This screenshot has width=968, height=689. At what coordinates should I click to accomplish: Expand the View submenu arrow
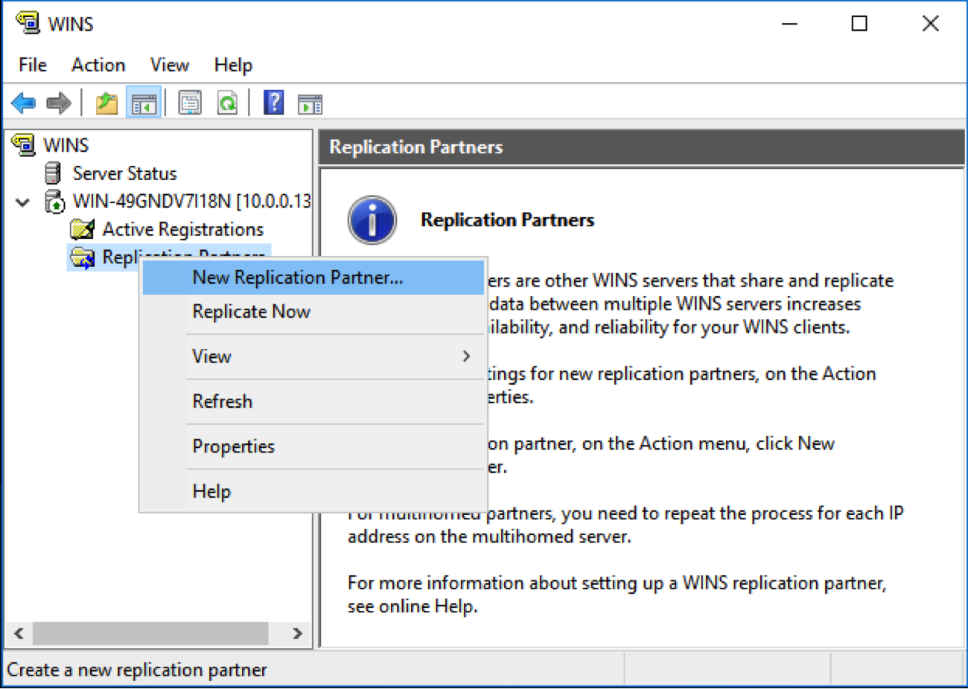[466, 356]
